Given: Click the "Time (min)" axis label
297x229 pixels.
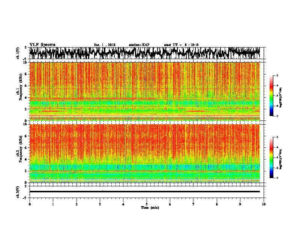Looking at the screenshot, I should pyautogui.click(x=150, y=208).
